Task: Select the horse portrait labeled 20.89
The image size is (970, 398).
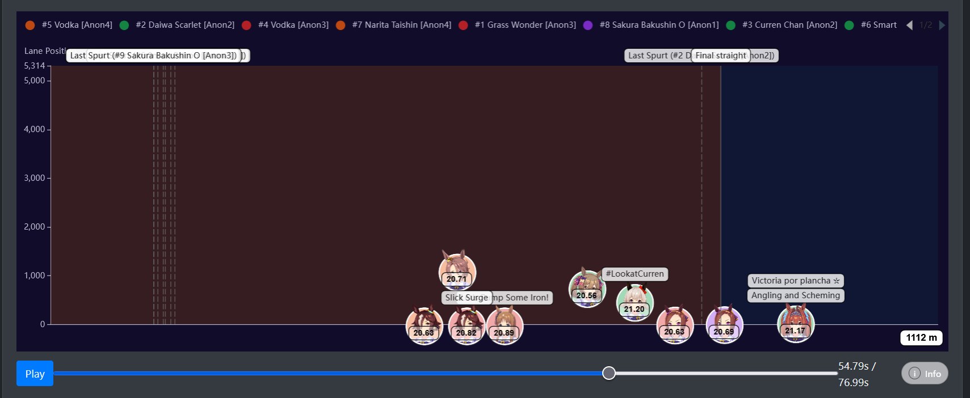Action: click(x=504, y=325)
